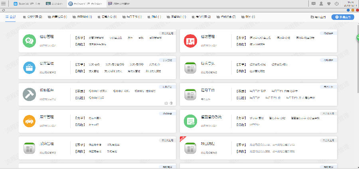Click the 流程 flow link in 用车管理 card
359x169 pixels.
94,125
